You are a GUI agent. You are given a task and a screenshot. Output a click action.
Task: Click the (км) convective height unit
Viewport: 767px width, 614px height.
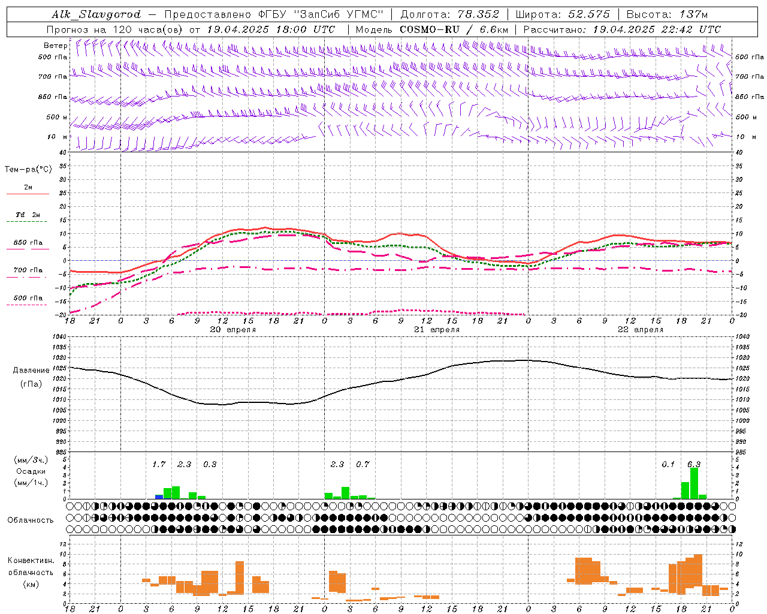click(31, 584)
